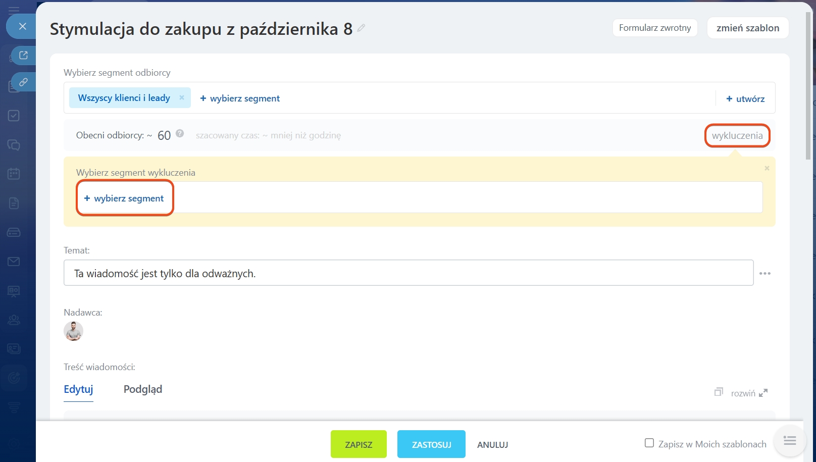
Task: Open the bottom-right hamburger menu button
Action: pyautogui.click(x=790, y=441)
